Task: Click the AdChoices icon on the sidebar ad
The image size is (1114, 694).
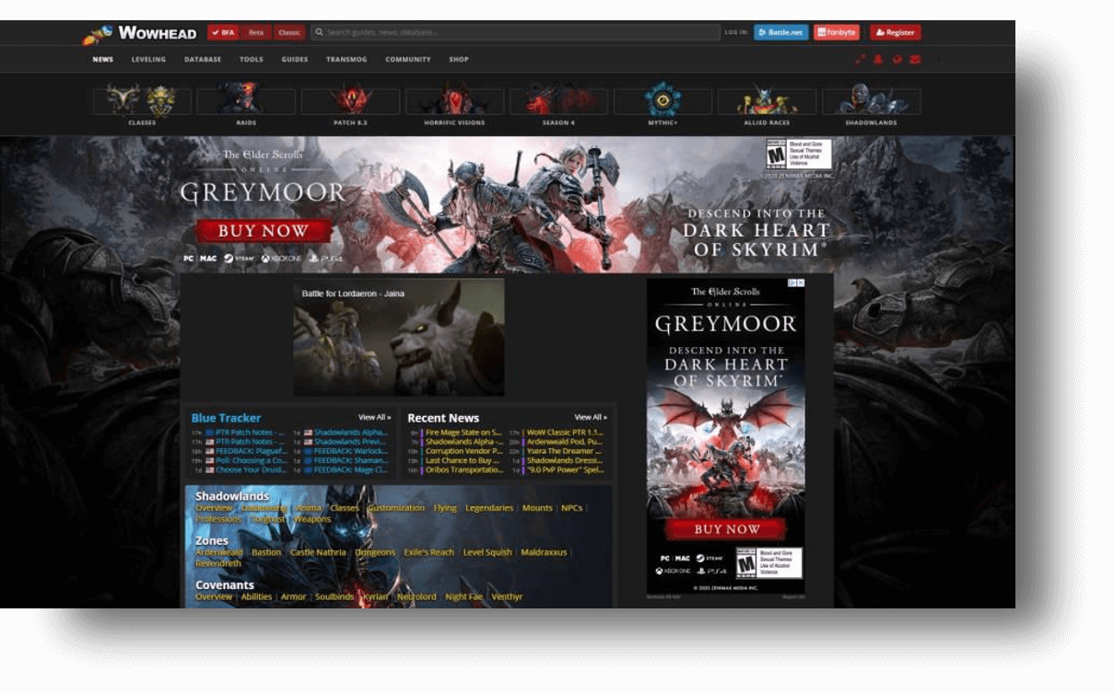Action: tap(792, 283)
